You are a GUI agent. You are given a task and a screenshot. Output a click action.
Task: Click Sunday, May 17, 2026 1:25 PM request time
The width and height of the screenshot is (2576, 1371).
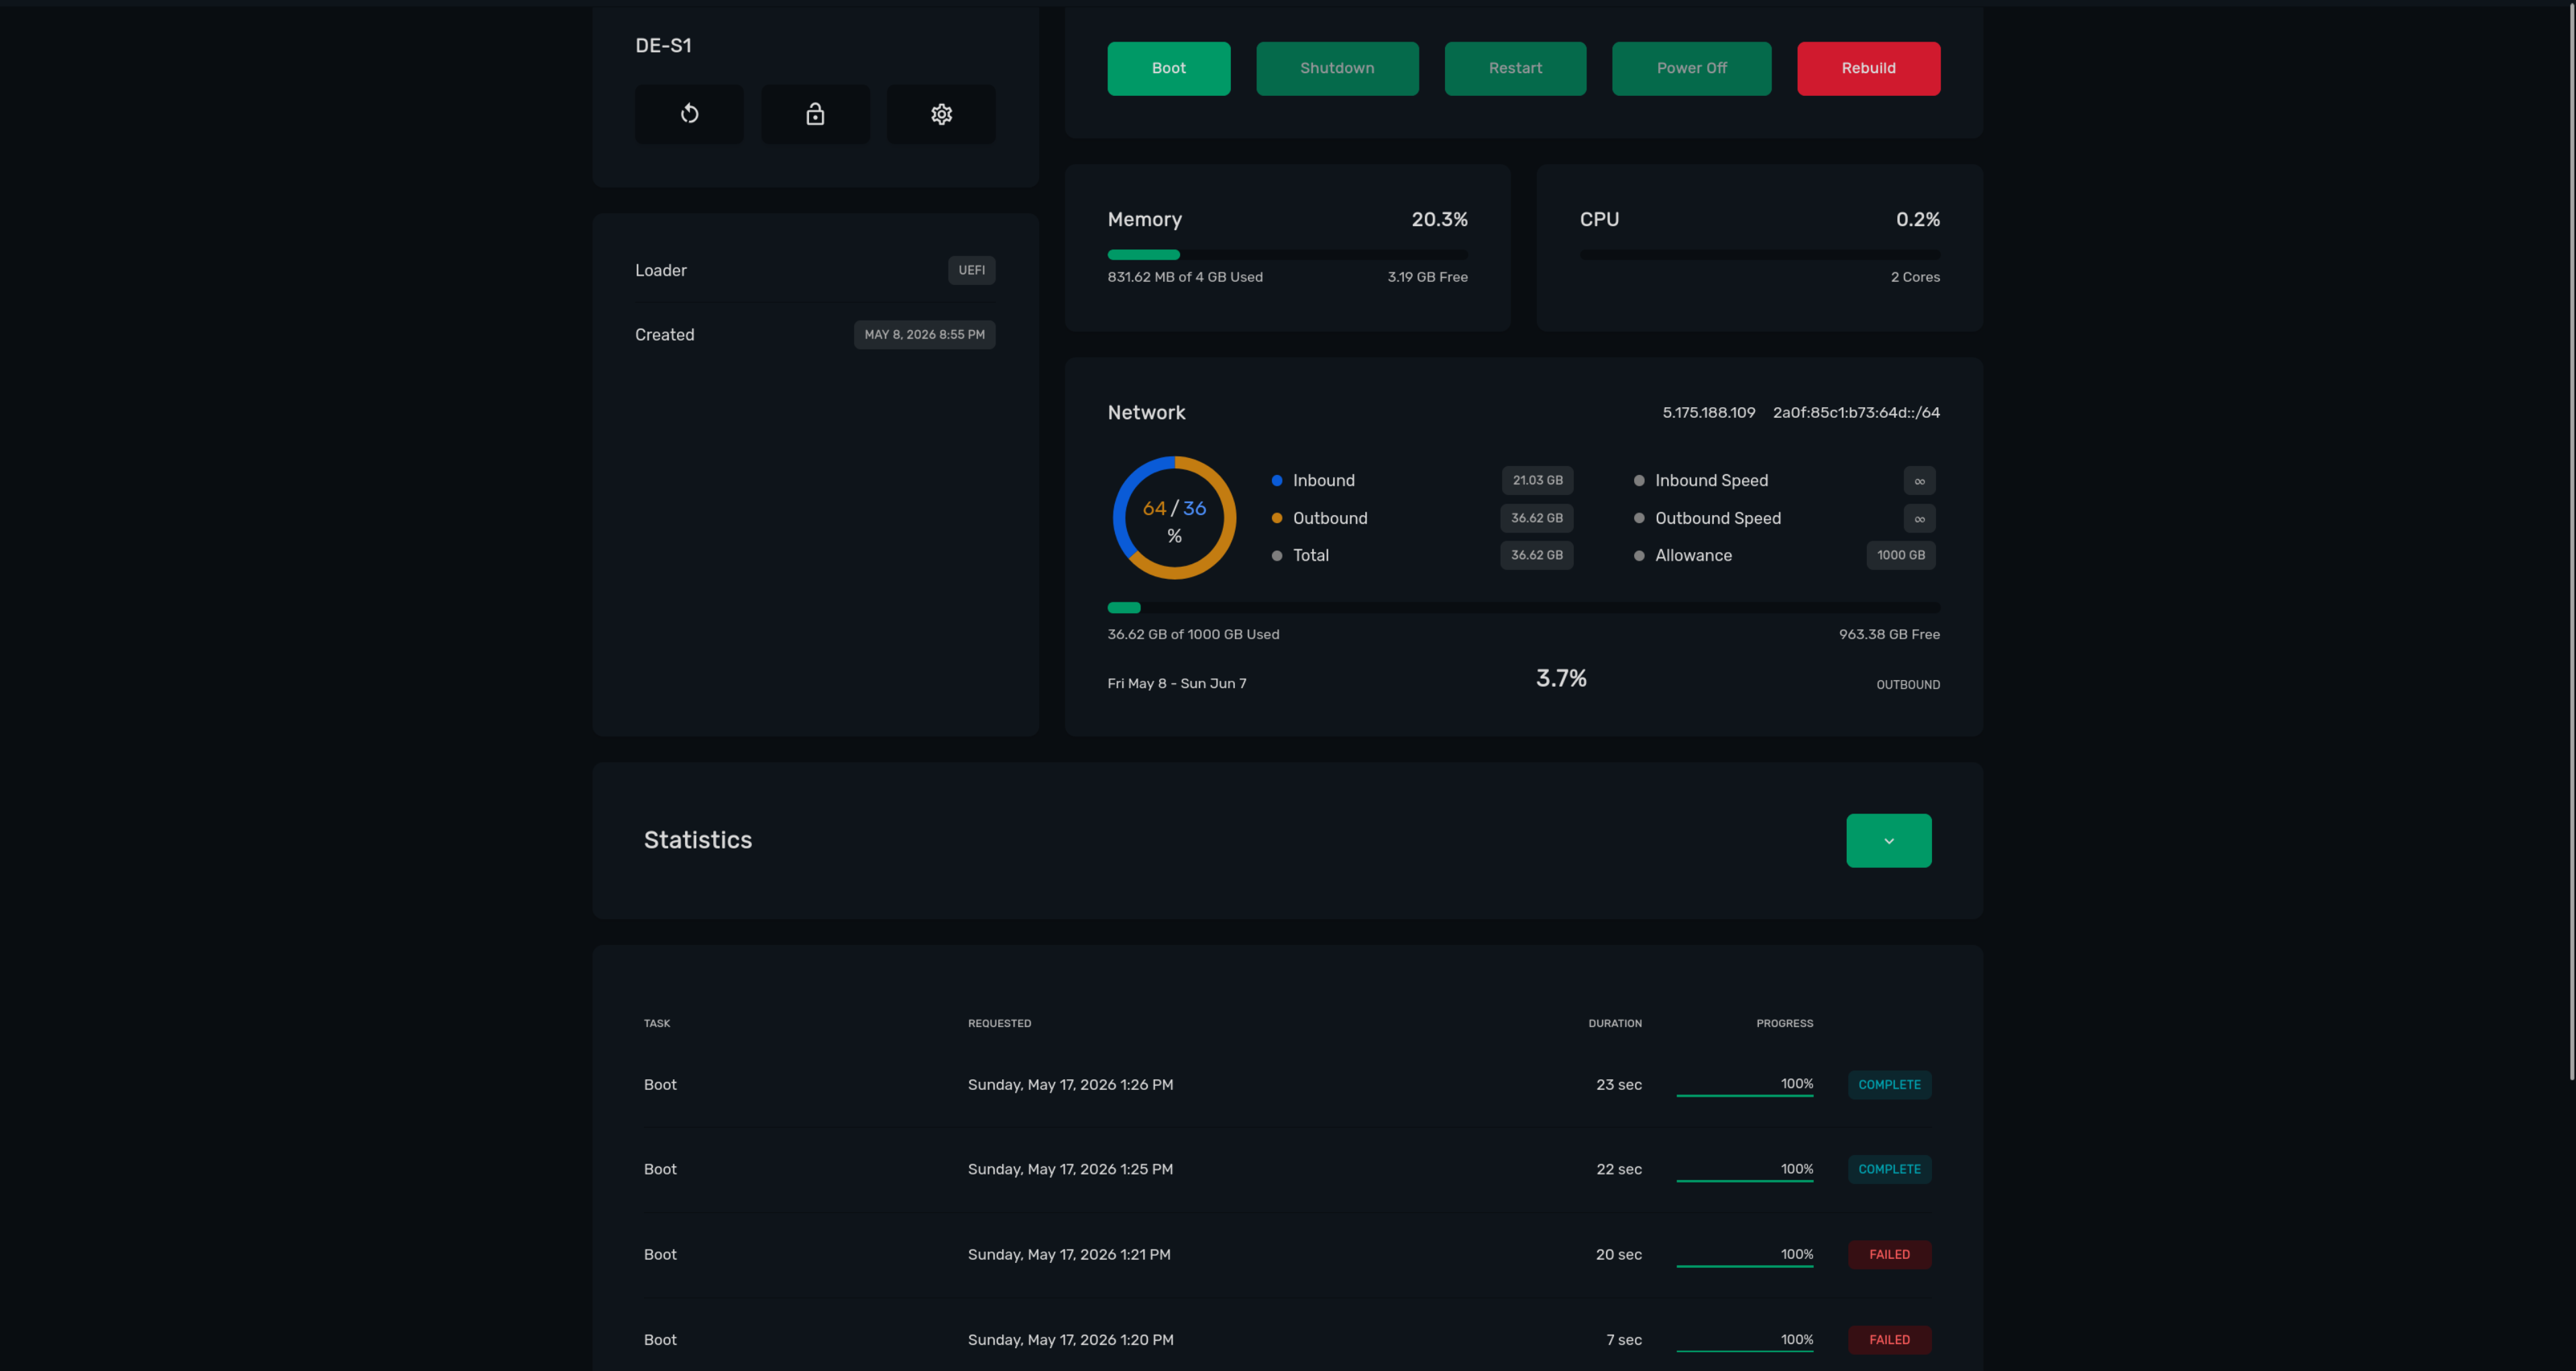point(1070,1169)
